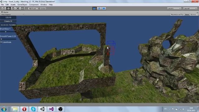Screen dimensions: 199x112
Task: Click the volume icon in system tray
Action: pos(183,109)
